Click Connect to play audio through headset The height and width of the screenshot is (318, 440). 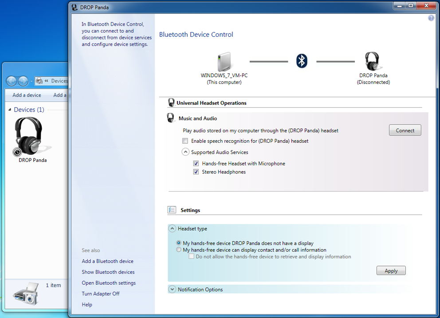pos(404,130)
